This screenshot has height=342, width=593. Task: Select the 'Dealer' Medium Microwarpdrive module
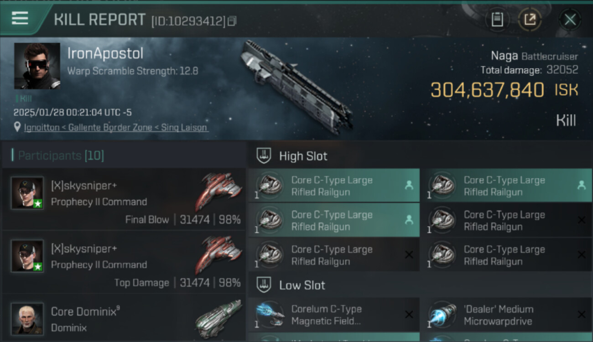point(506,315)
